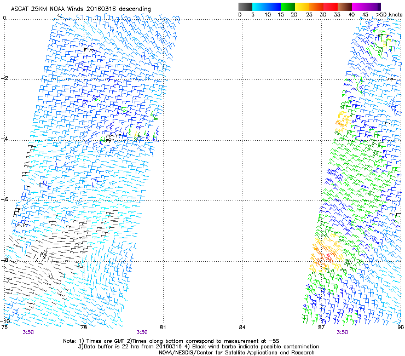Click the purple 3:50 time under right swath
The height and width of the screenshot is (356, 405).
point(342,332)
